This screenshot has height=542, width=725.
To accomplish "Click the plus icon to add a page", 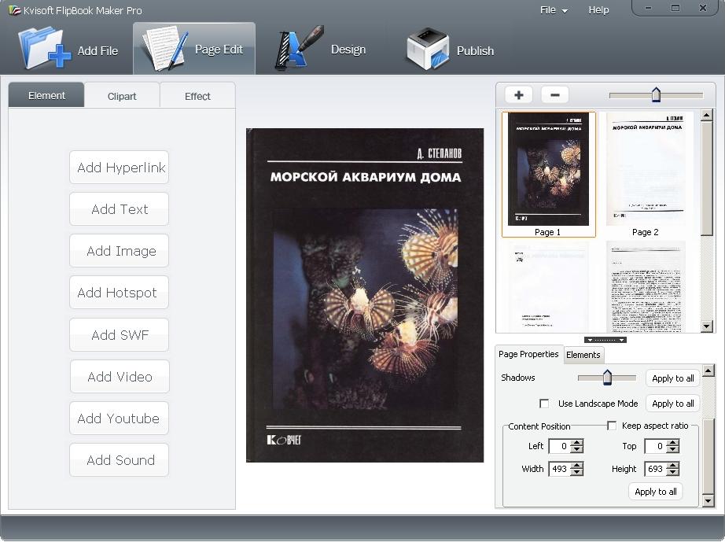I will tap(519, 95).
